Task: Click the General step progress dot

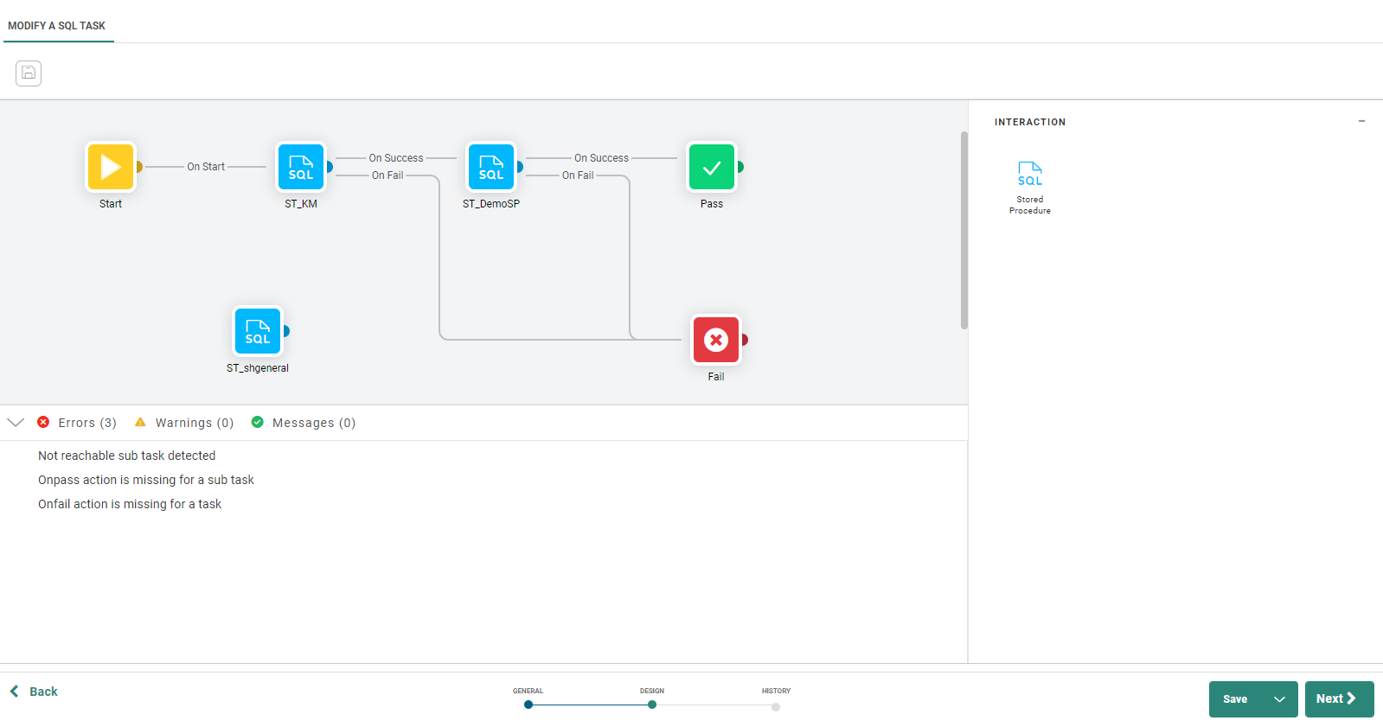Action: click(x=528, y=705)
